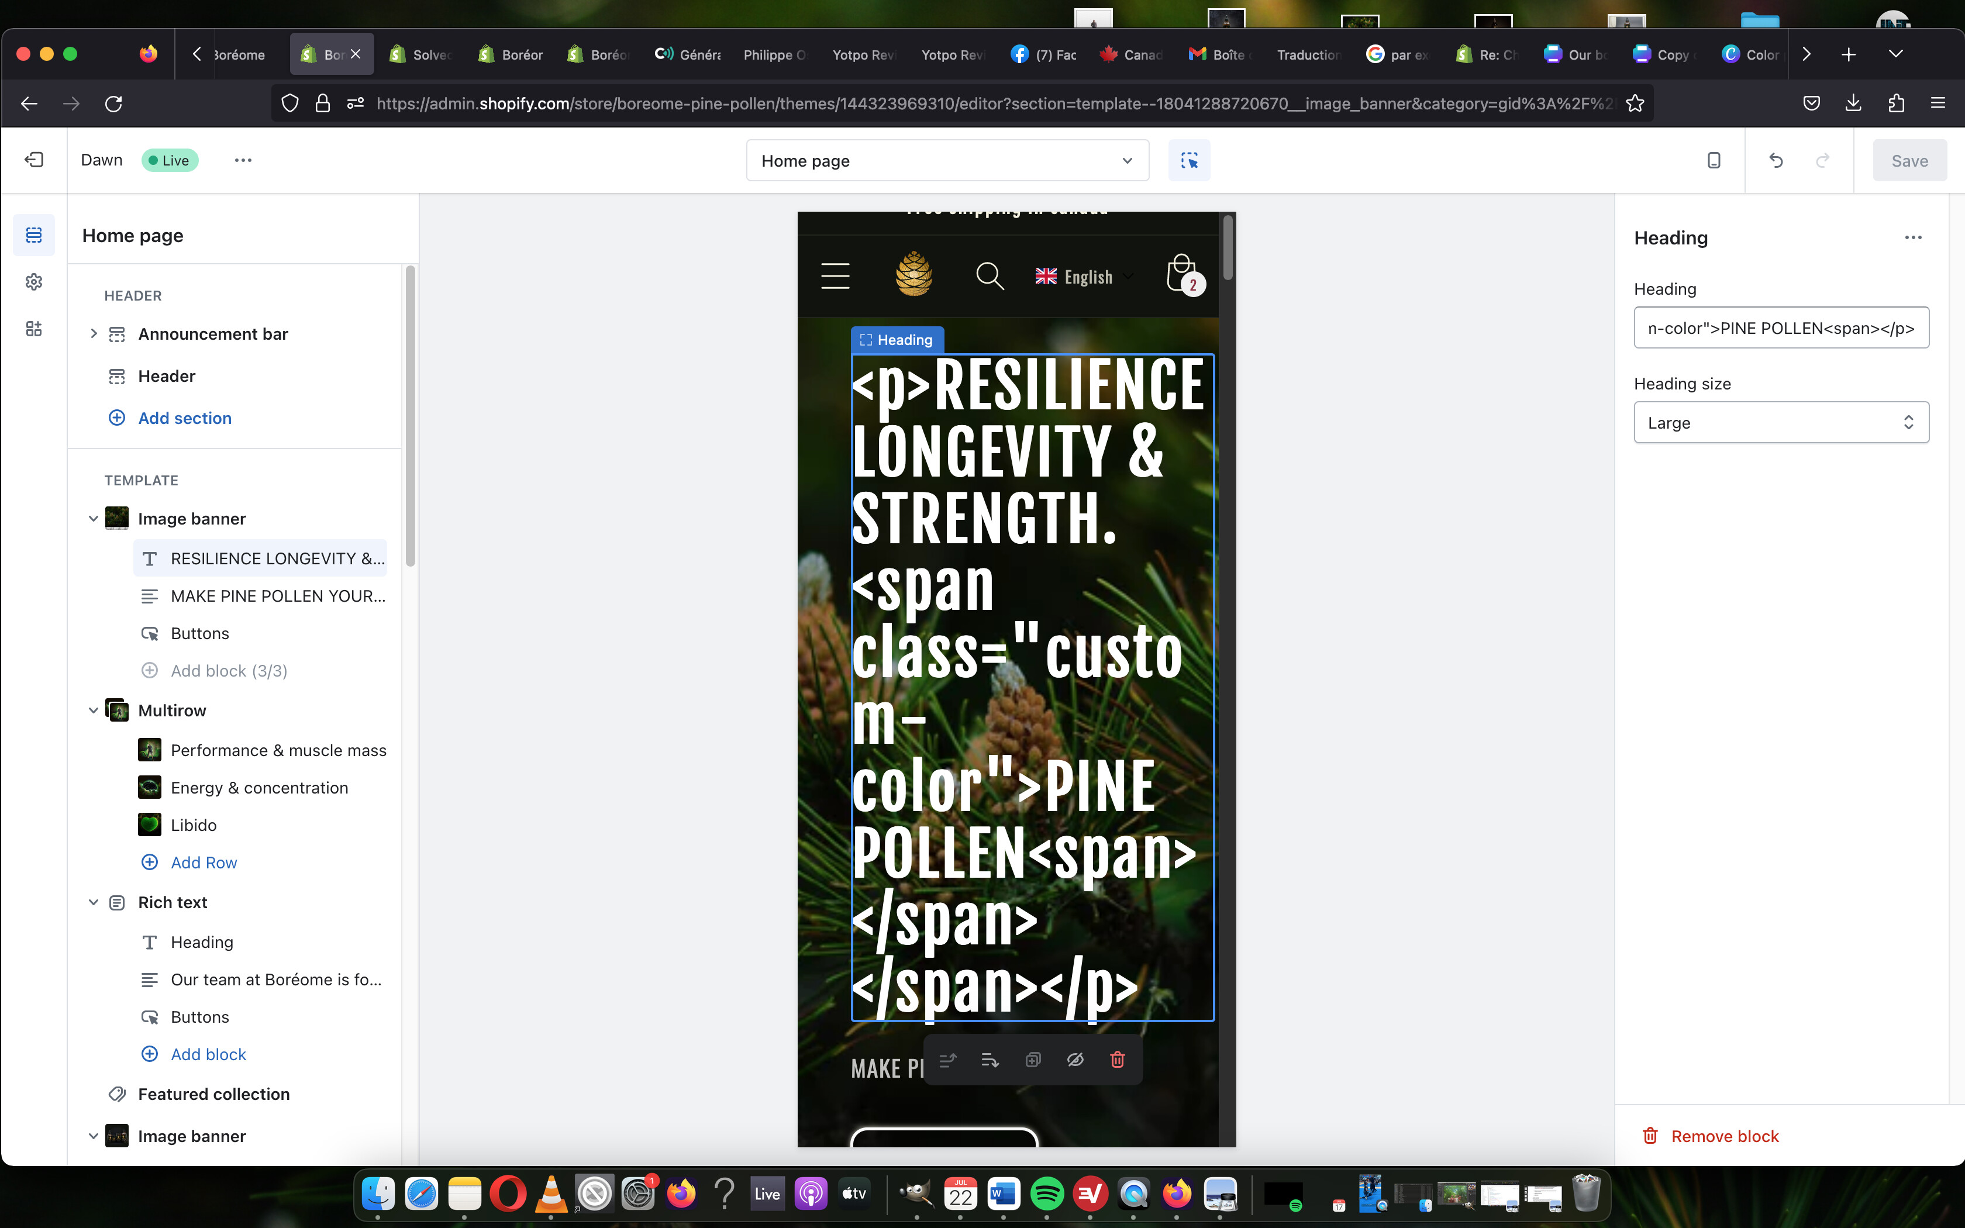Click into the Heading text input field
1965x1228 pixels.
point(1781,328)
